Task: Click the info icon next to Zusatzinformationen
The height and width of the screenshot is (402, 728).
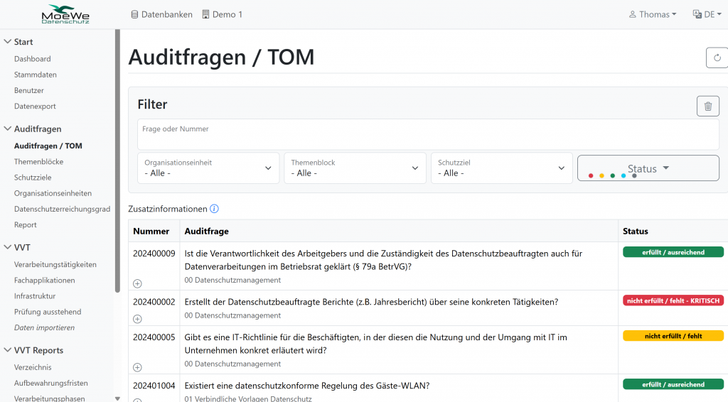Action: click(x=214, y=209)
